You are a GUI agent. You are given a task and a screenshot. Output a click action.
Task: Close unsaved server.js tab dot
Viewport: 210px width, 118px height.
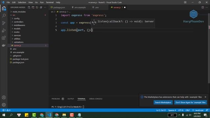coord(125,7)
